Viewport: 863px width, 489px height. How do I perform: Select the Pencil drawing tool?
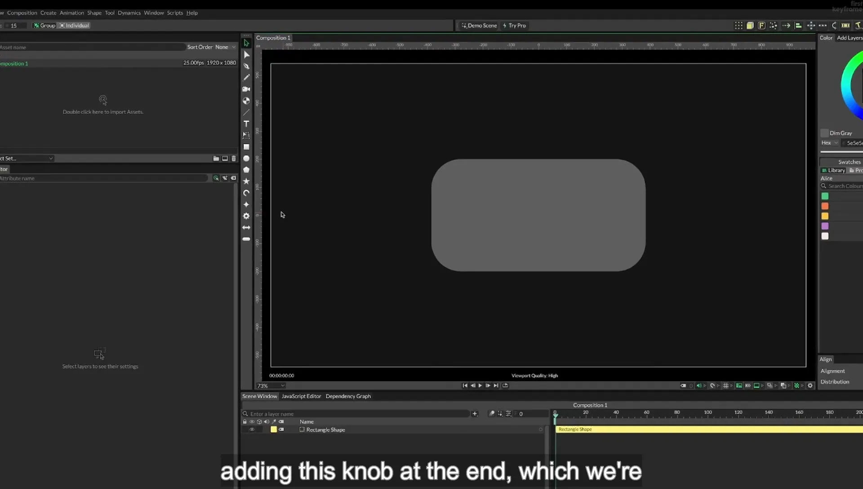(246, 77)
